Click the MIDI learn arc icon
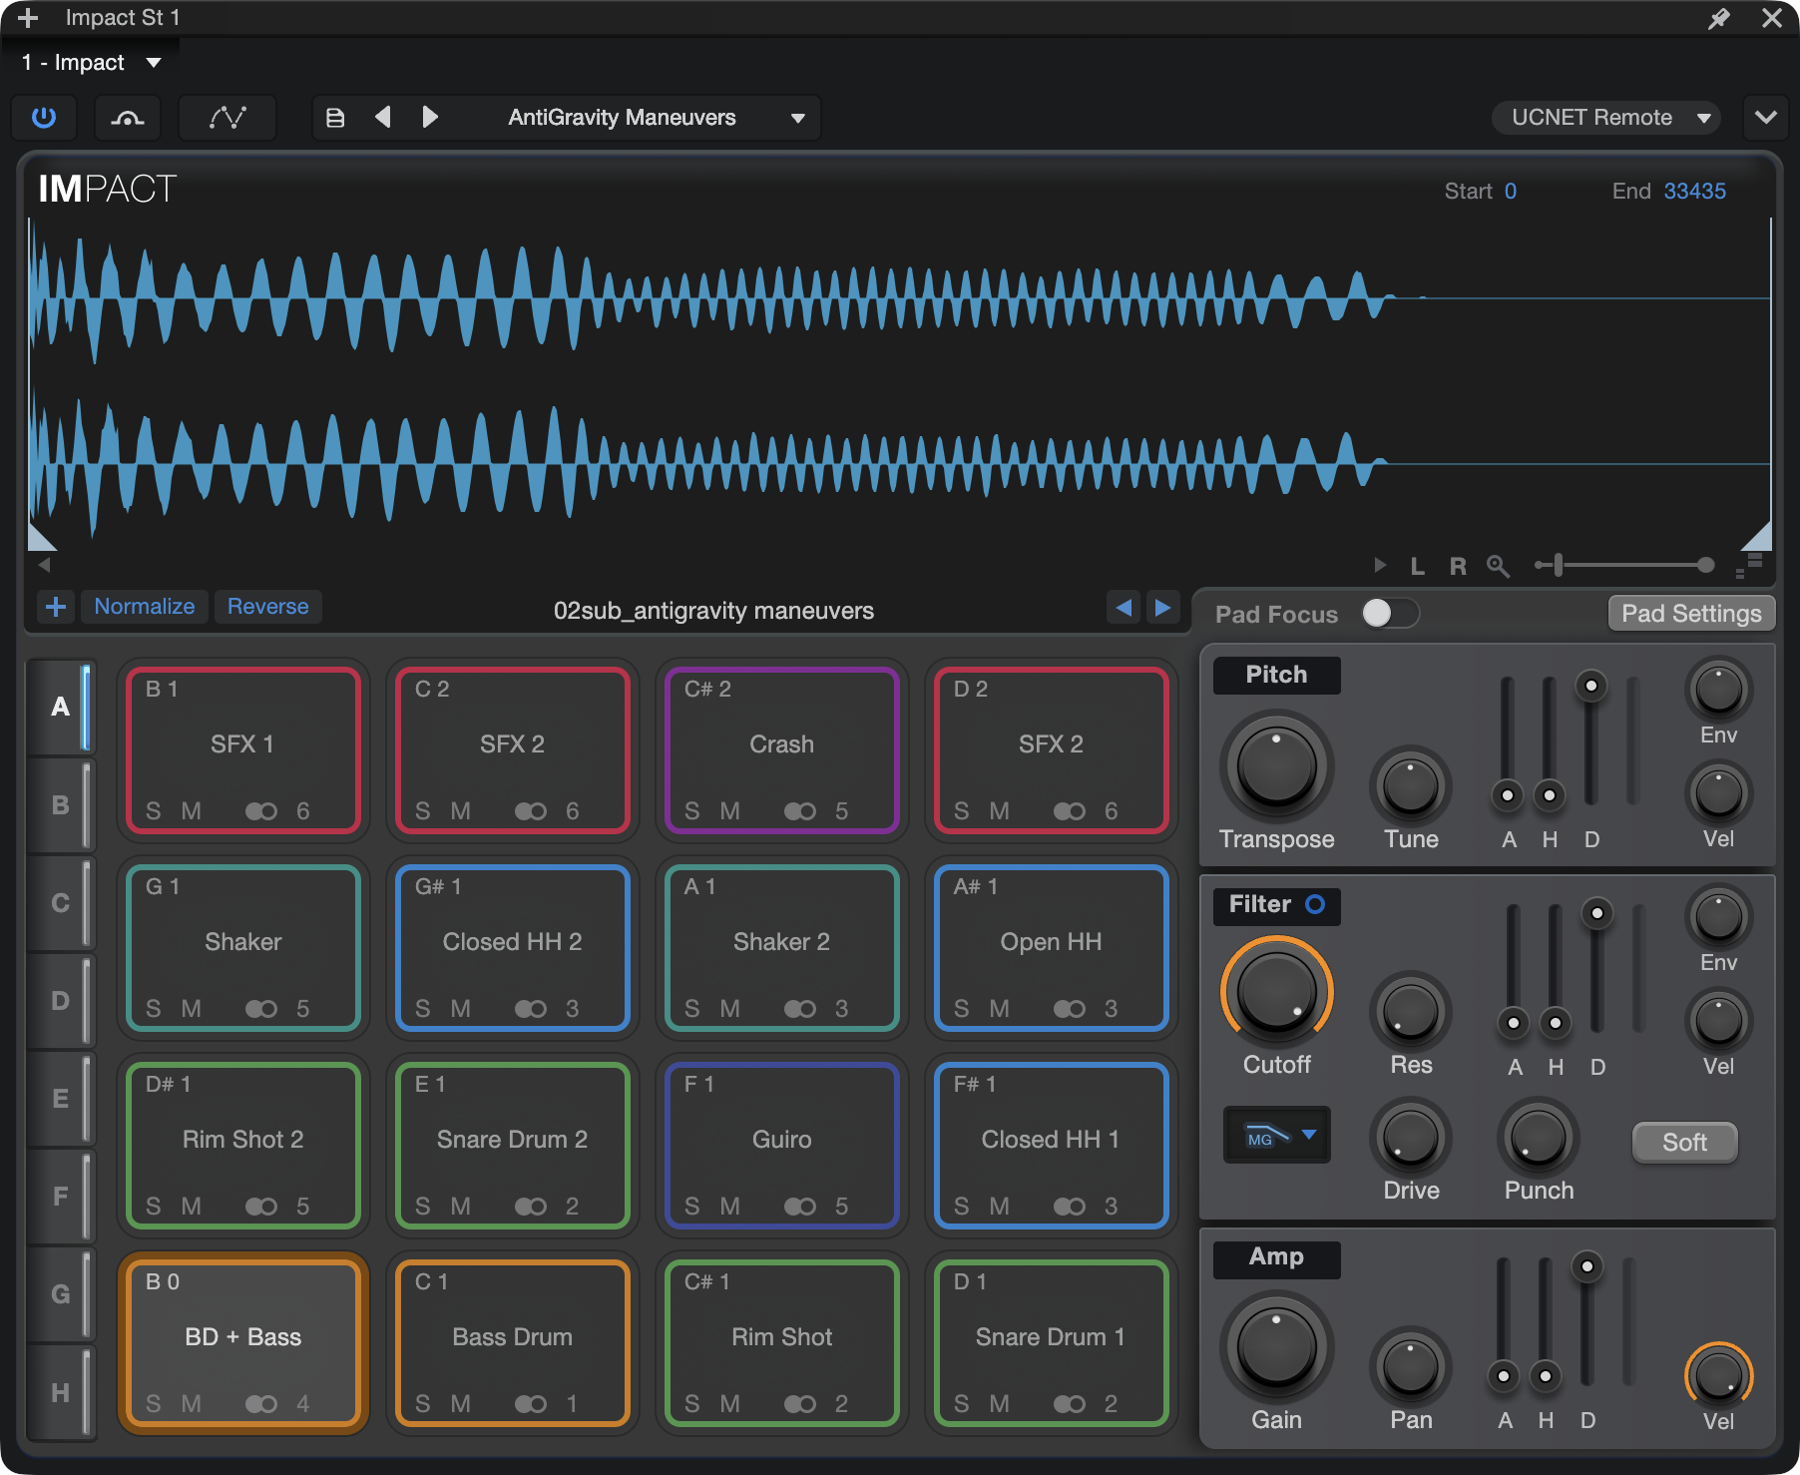This screenshot has height=1475, width=1800. click(x=127, y=118)
